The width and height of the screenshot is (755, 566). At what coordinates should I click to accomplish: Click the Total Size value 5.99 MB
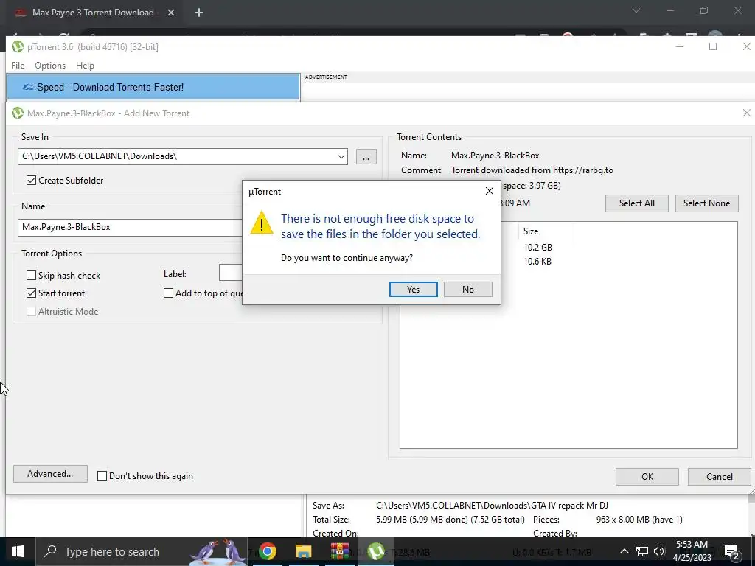pyautogui.click(x=450, y=520)
